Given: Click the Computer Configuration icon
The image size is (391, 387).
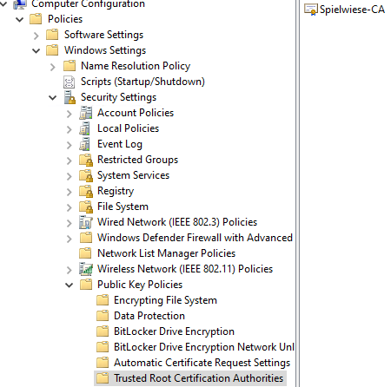Looking at the screenshot, I should [x=20, y=3].
